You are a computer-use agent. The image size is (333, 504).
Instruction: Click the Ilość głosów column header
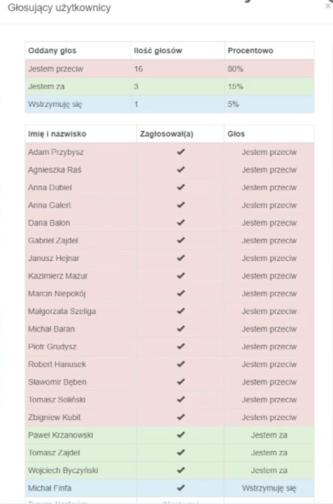153,51
